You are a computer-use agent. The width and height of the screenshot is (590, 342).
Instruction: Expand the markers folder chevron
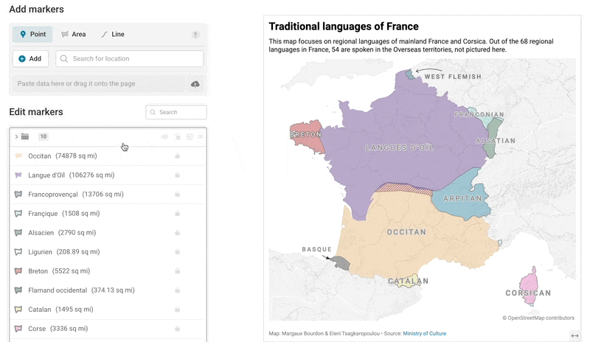(16, 136)
